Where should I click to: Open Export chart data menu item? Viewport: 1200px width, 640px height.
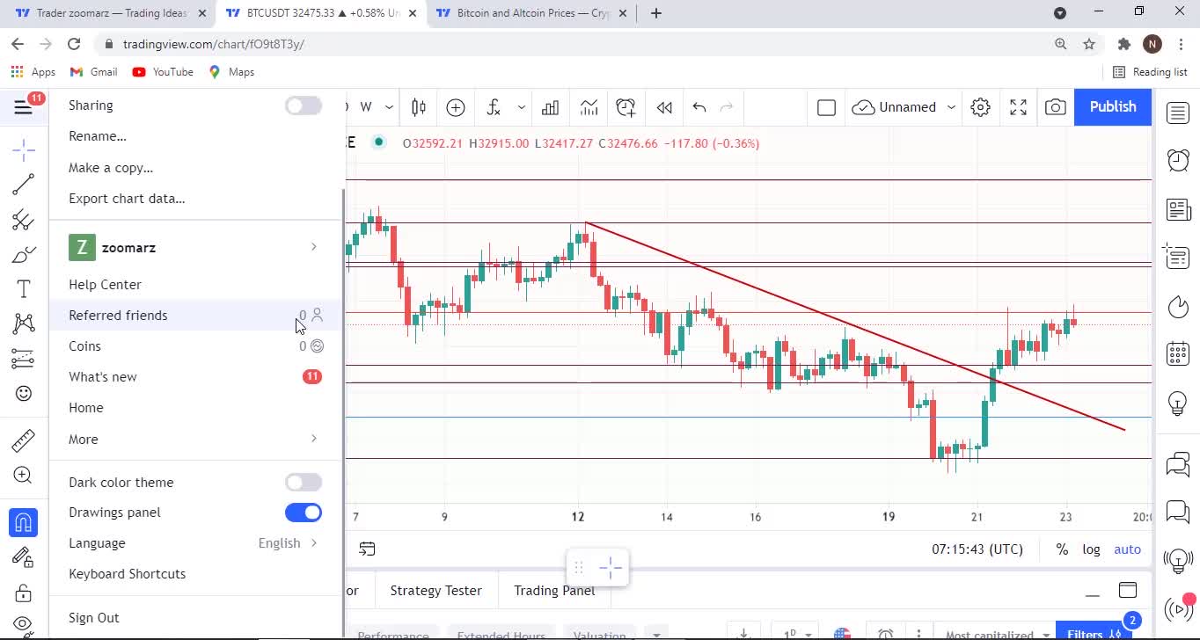coord(127,199)
